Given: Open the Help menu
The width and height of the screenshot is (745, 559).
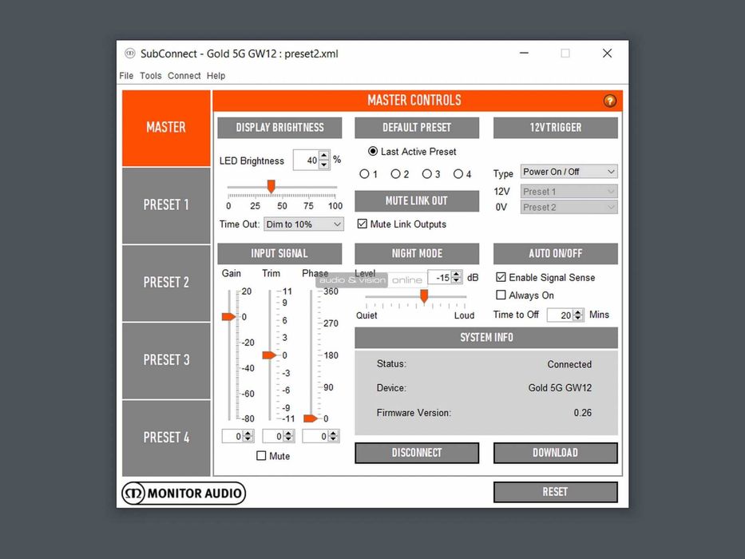Looking at the screenshot, I should (x=216, y=76).
